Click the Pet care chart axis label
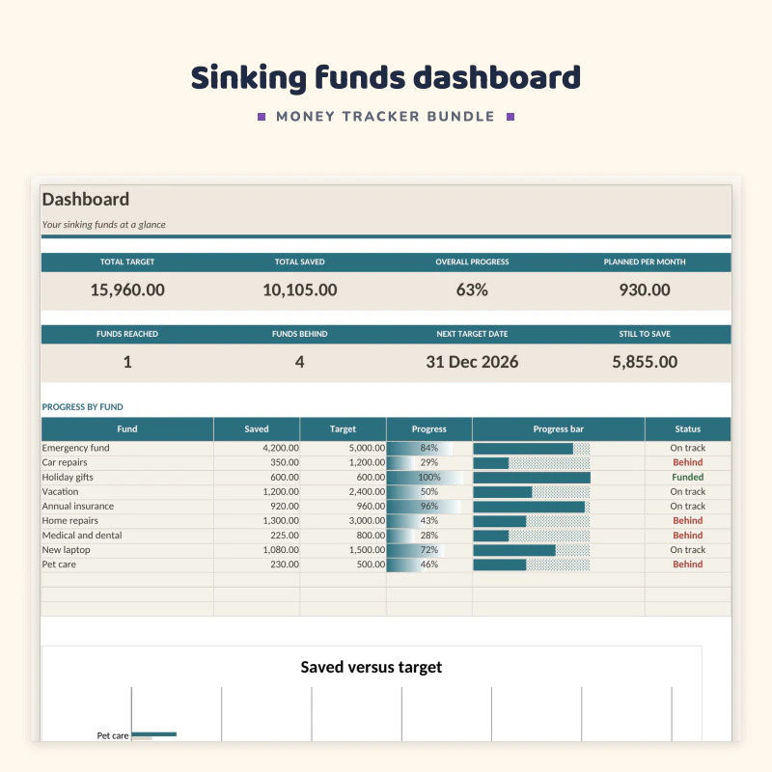 coord(113,735)
